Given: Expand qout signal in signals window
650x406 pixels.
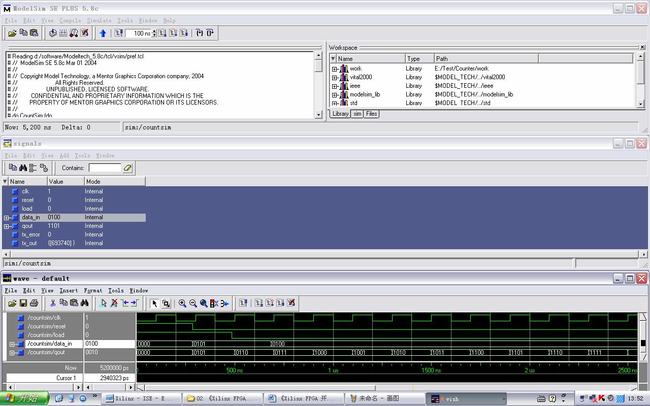Looking at the screenshot, I should 7,226.
